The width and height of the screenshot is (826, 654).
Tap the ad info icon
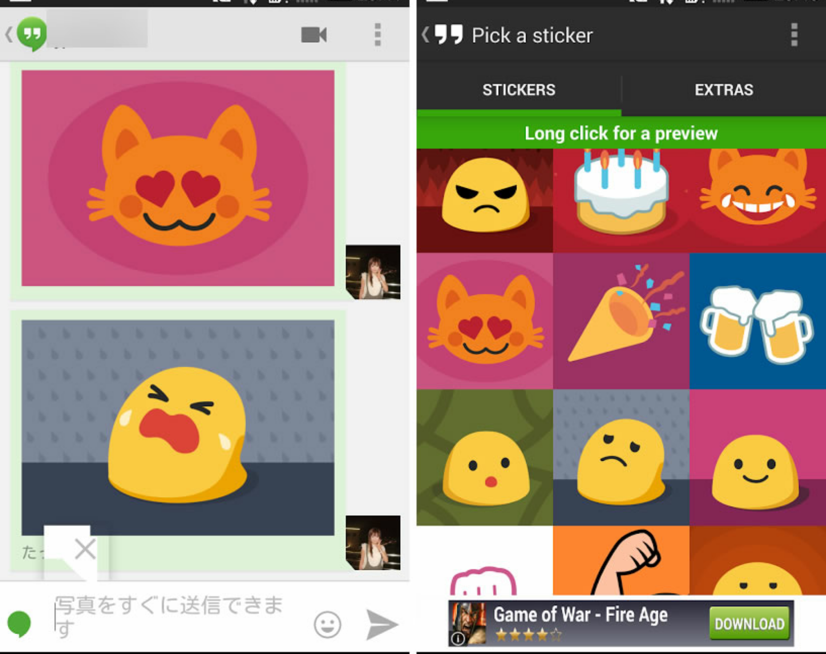click(x=457, y=639)
